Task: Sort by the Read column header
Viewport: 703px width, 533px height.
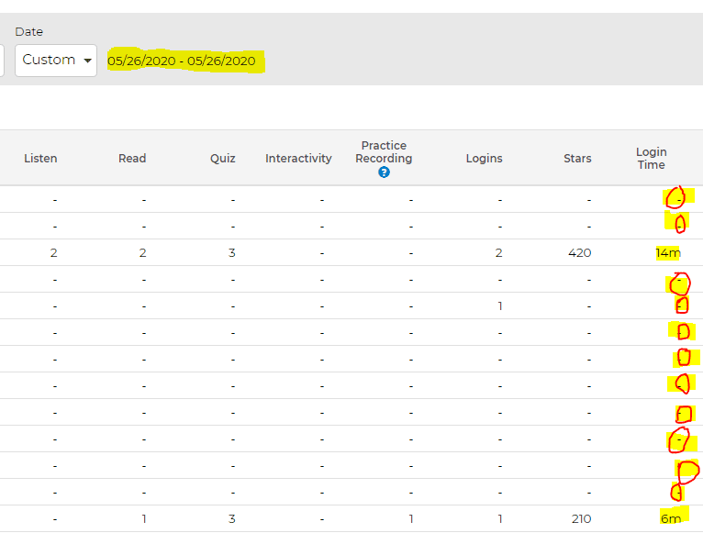Action: pos(132,158)
